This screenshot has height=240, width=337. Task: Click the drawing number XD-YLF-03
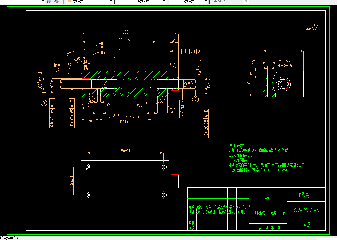coord(307,210)
